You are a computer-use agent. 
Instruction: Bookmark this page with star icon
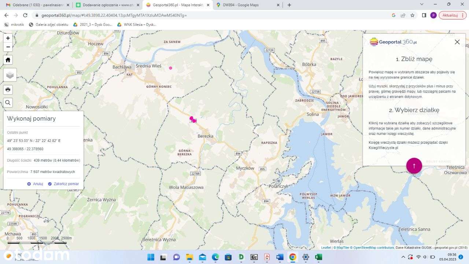tap(413, 15)
